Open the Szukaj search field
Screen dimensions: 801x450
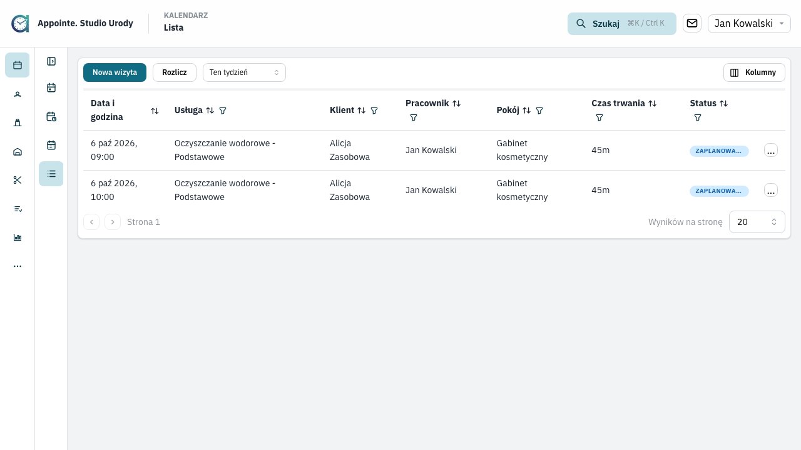(x=622, y=24)
